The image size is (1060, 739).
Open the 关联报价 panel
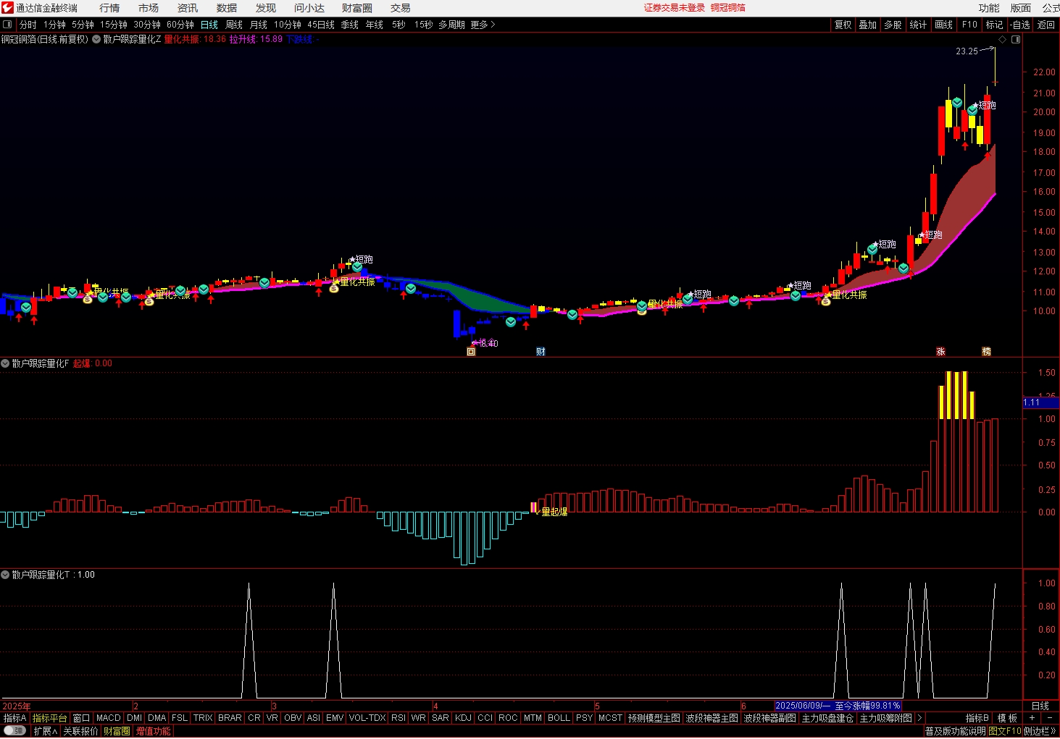coord(80,731)
